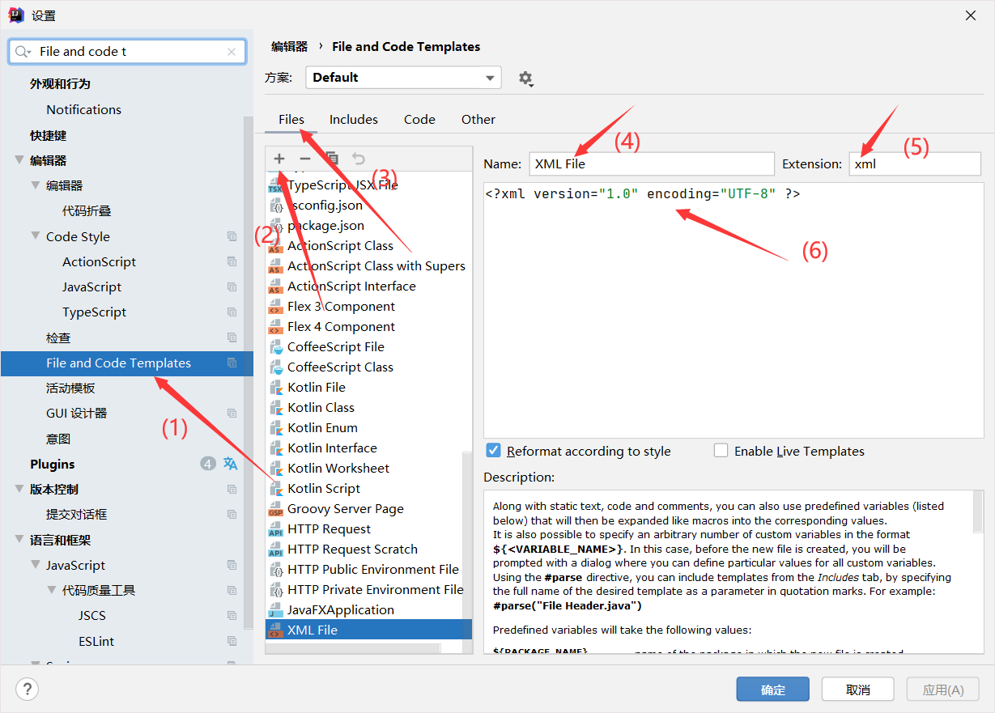Click the Extension input field
This screenshot has width=995, height=713.
915,163
